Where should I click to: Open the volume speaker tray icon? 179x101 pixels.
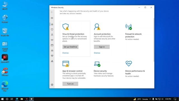[x=162, y=99]
